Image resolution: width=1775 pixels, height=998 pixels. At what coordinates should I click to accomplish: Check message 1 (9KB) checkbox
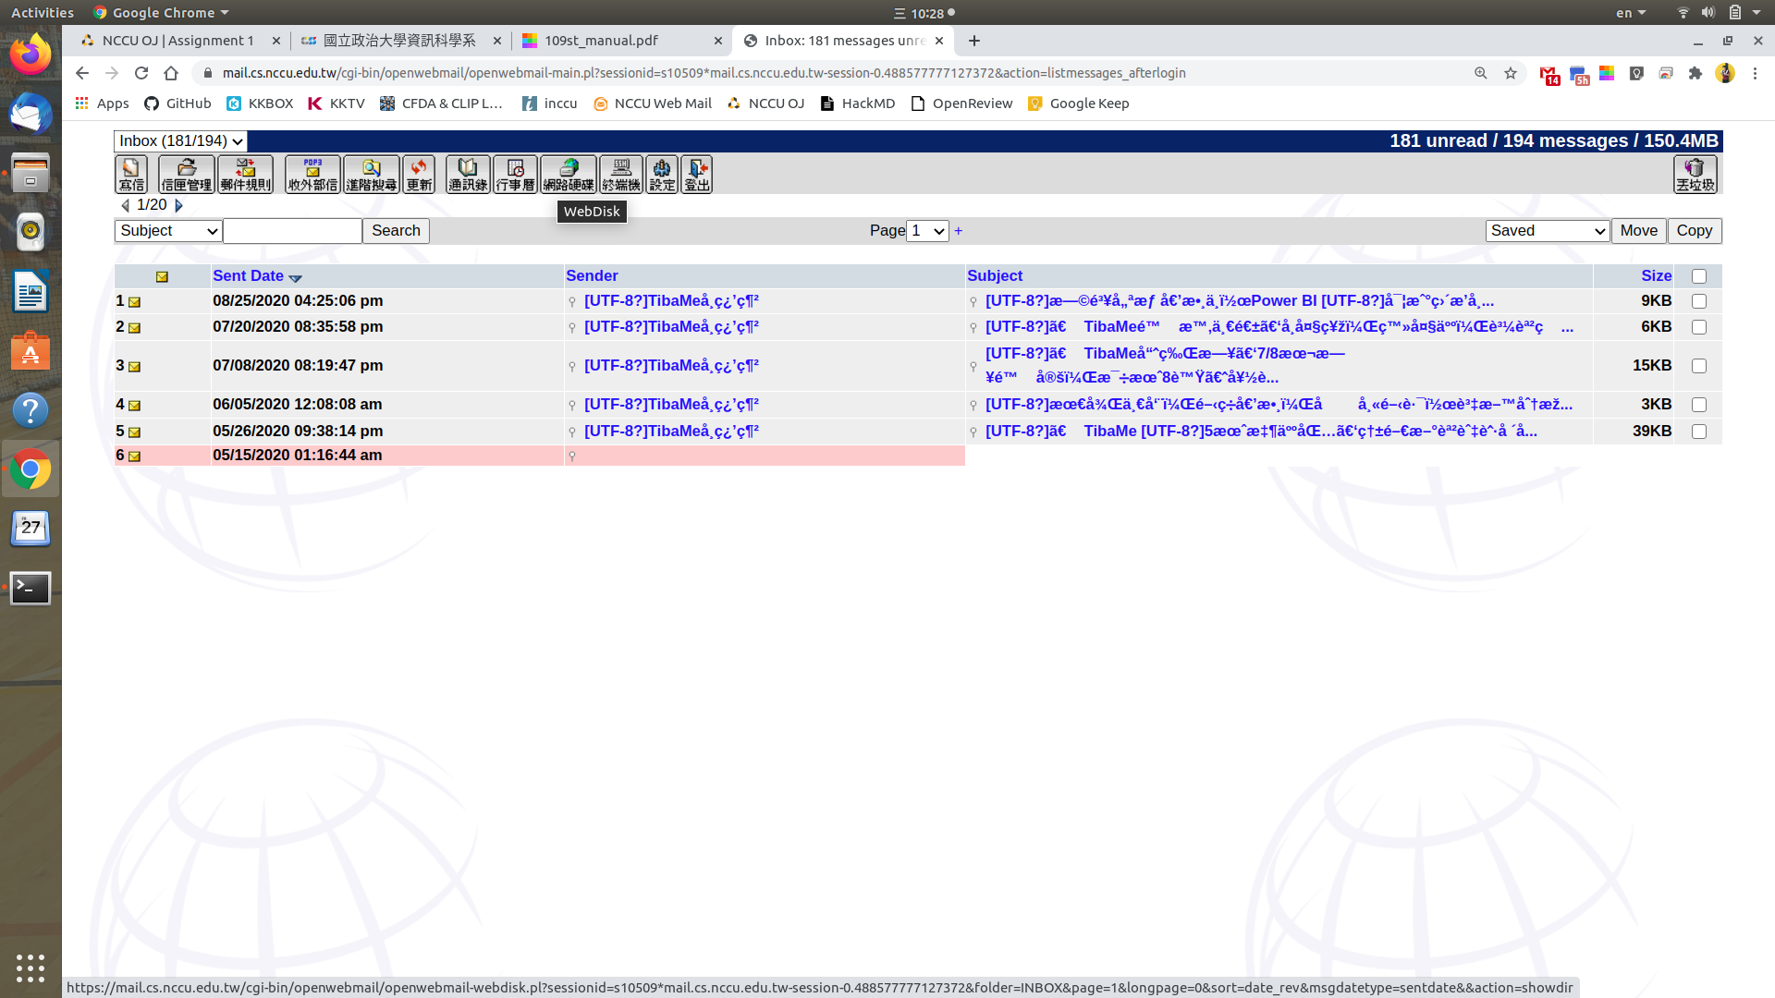[1699, 301]
